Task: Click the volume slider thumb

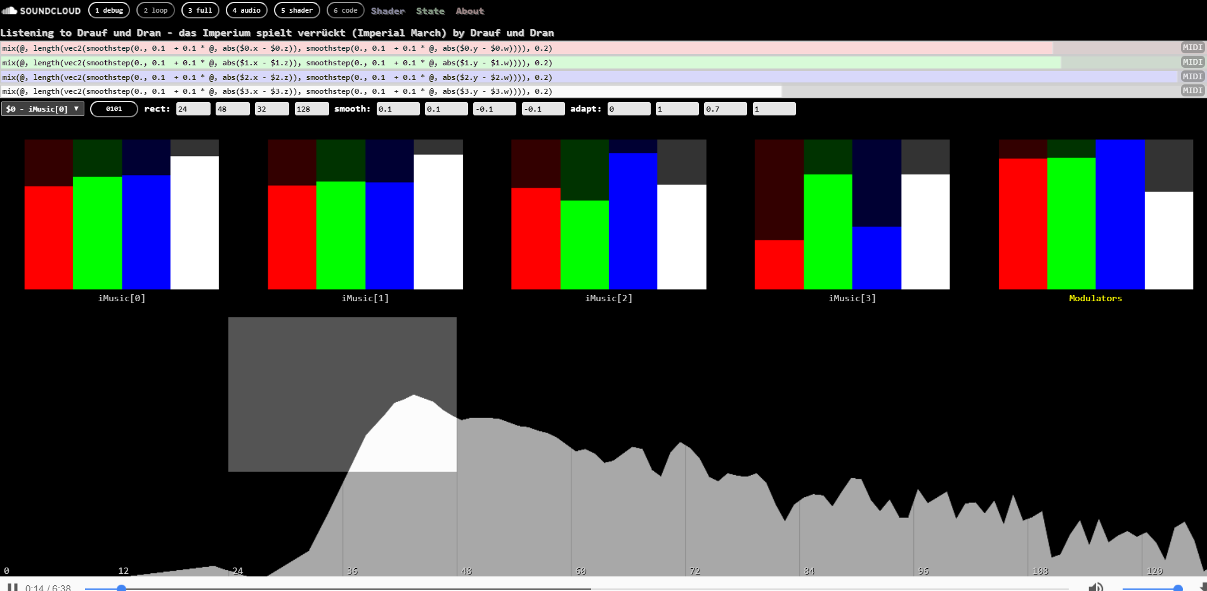Action: 1178,588
